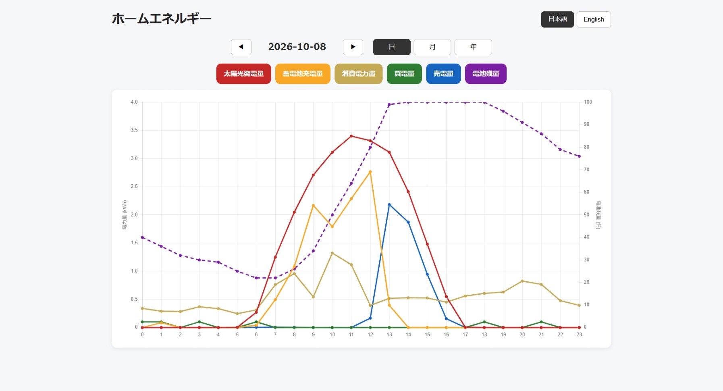The height and width of the screenshot is (391, 723).
Task: Click battery charge peak point at hour 12
Action: [370, 172]
